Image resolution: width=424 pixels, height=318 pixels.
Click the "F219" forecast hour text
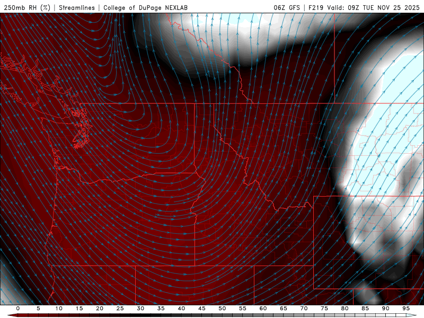click(x=316, y=7)
